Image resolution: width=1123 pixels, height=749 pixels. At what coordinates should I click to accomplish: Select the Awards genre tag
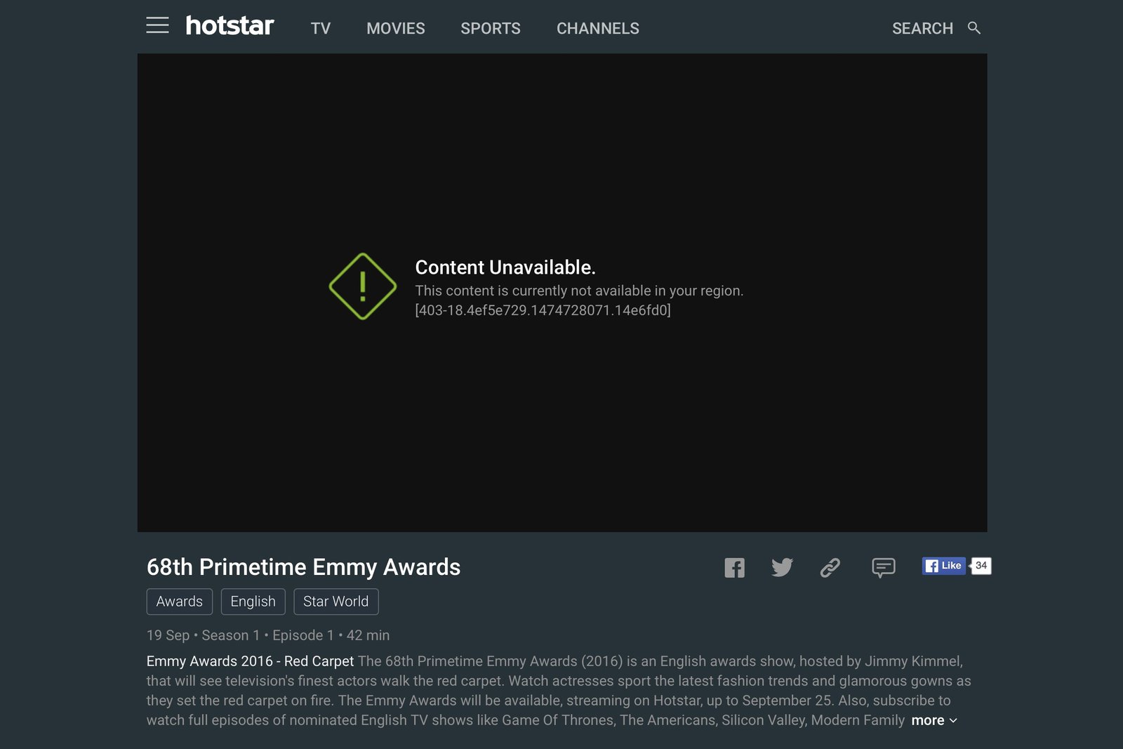[180, 602]
